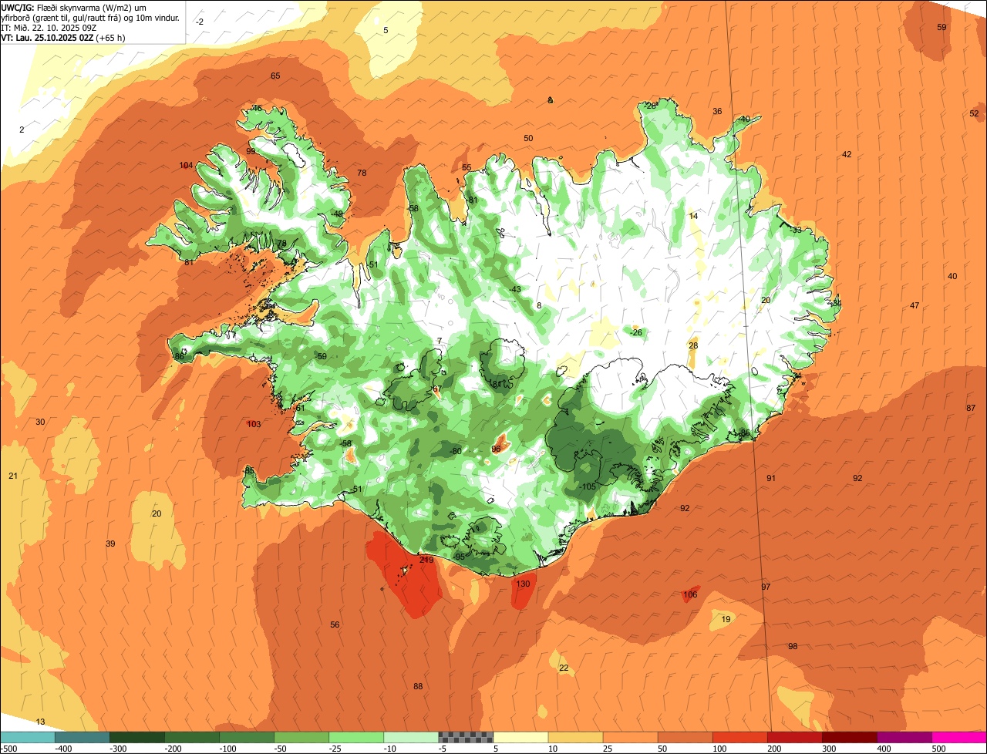Screen dimensions: 987x754
Task: Click the 91 value off southeast coast
Action: (771, 478)
